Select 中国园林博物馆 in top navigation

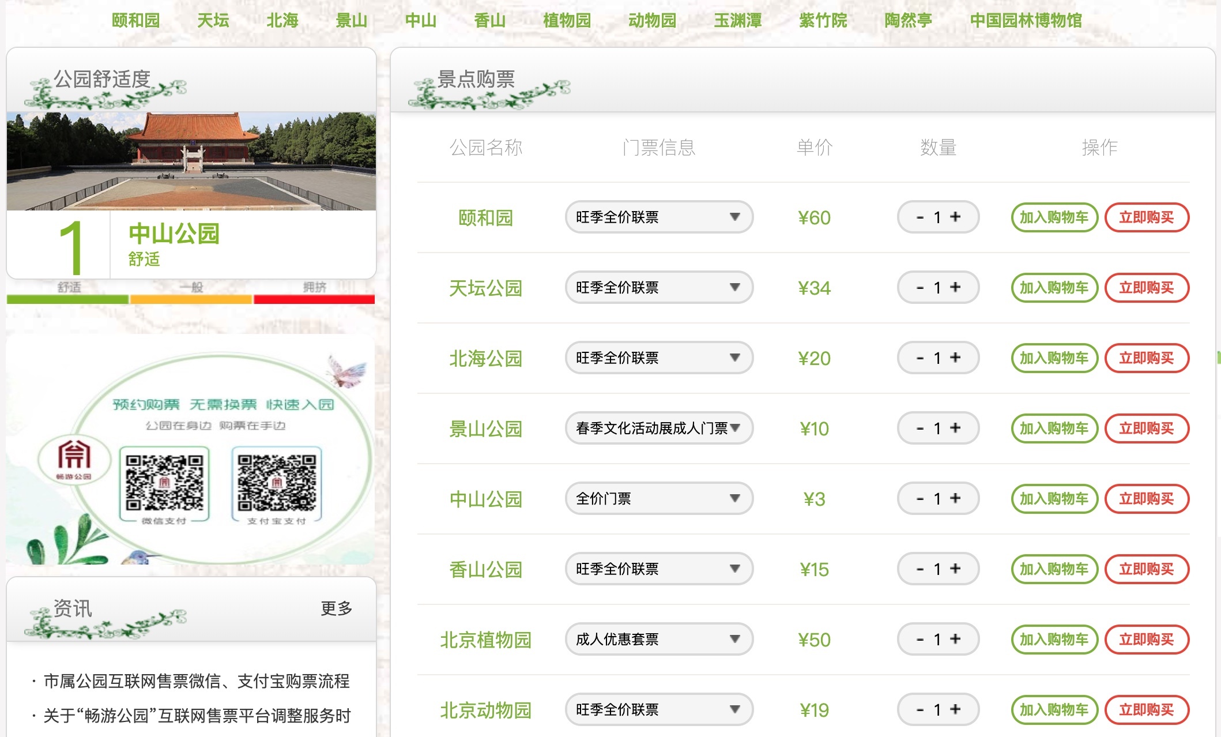[x=1026, y=20]
